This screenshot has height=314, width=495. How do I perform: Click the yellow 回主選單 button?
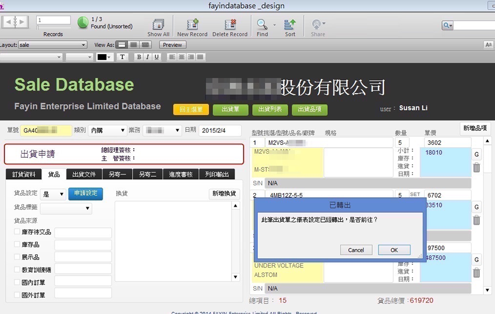191,109
